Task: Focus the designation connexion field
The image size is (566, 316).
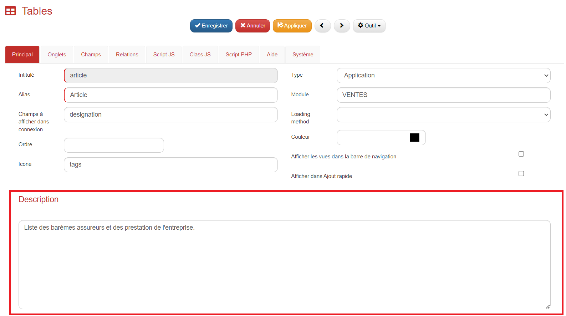Action: 171,114
